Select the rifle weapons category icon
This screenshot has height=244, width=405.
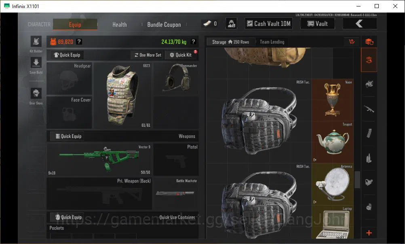pyautogui.click(x=369, y=109)
